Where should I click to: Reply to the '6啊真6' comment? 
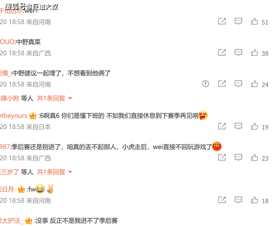(x=238, y=126)
